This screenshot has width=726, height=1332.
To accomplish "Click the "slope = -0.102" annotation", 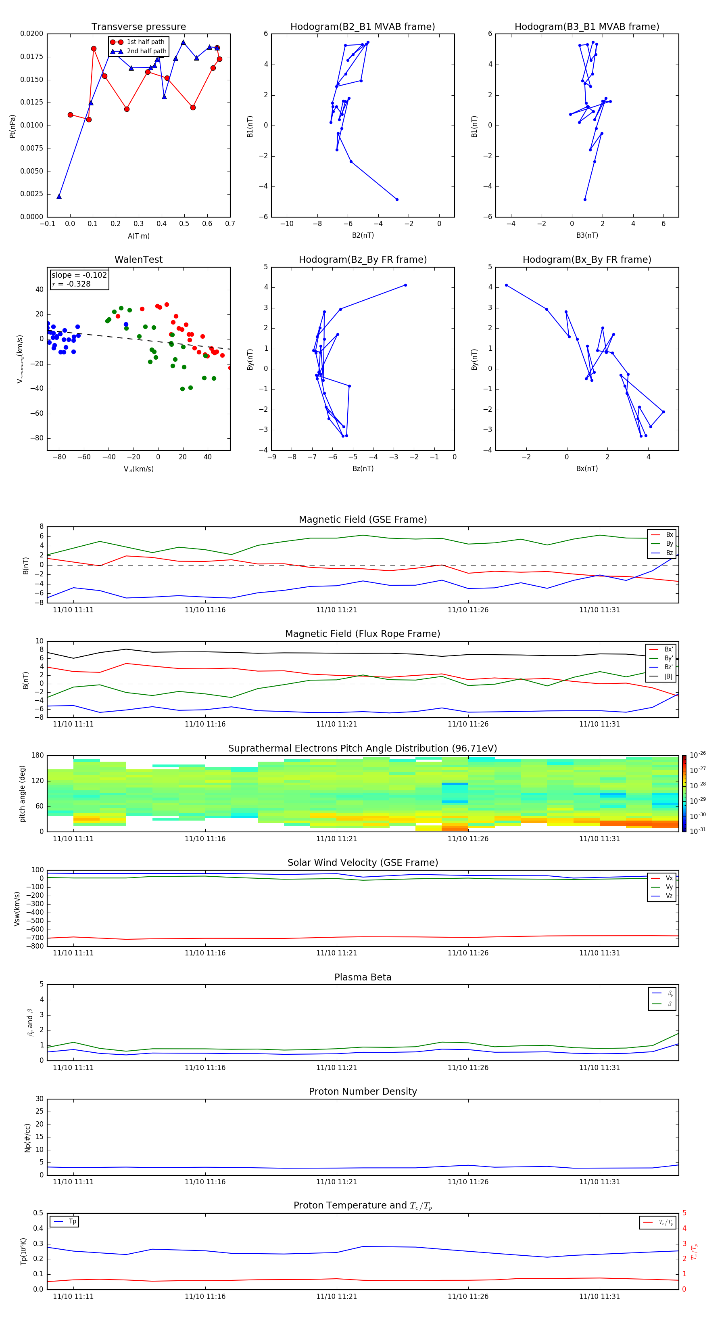I will (x=79, y=275).
